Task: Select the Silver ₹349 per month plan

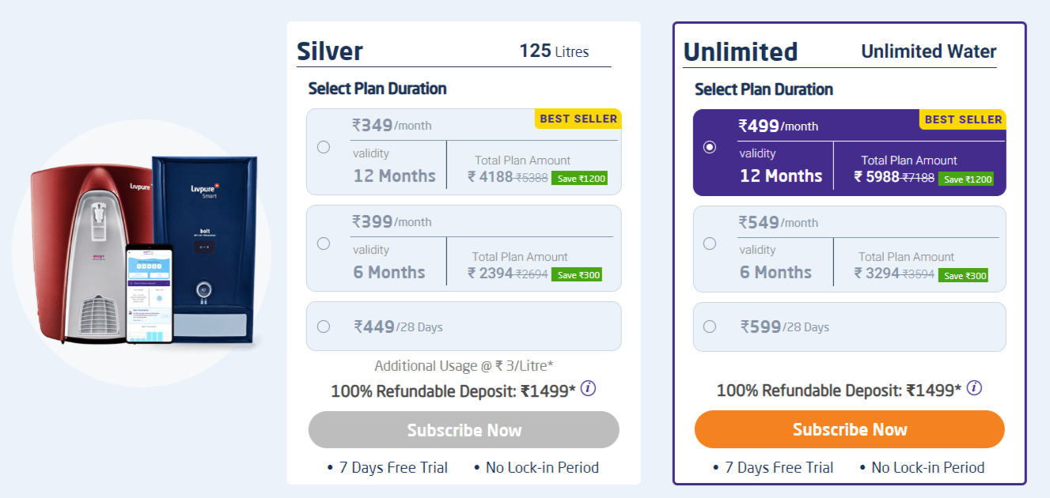Action: coord(323,147)
